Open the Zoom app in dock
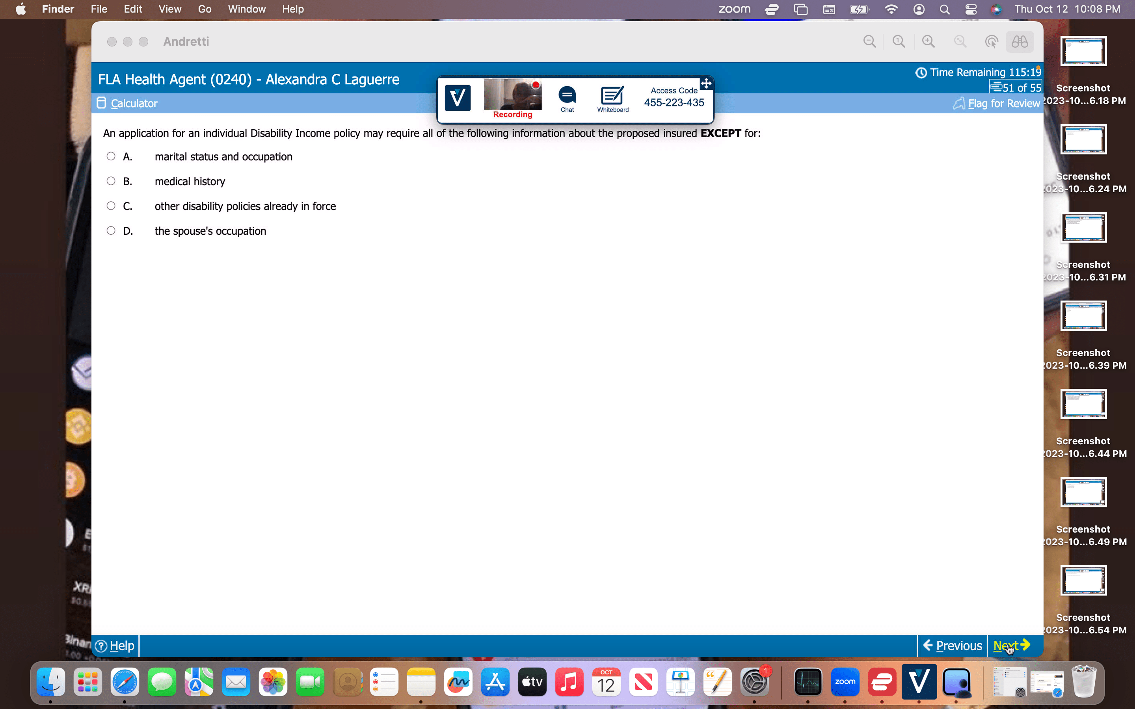Screen dimensions: 1135x709 [845, 682]
